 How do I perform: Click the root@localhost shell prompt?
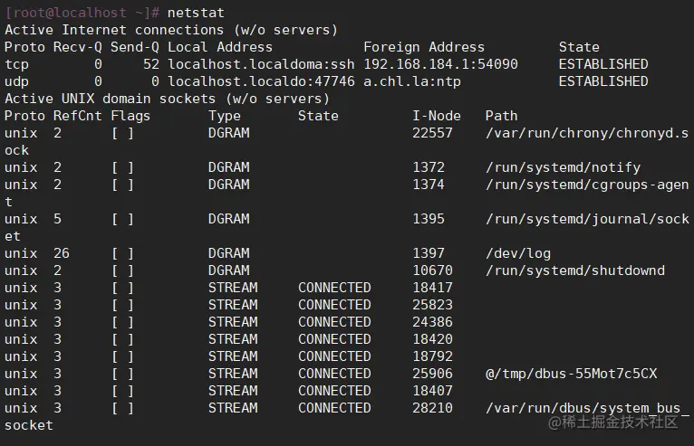[82, 13]
